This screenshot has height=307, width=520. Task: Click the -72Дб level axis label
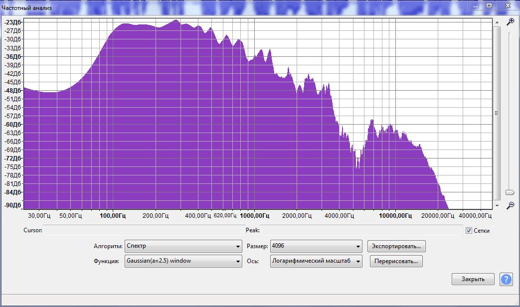pyautogui.click(x=12, y=158)
